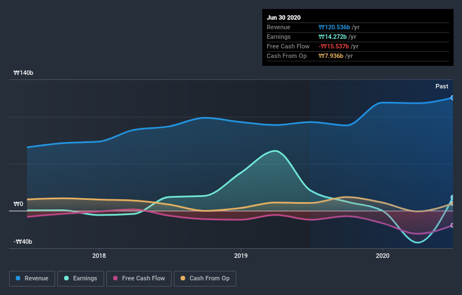
Task: Click the -₩15.537b free cash flow value
Action: (x=334, y=46)
